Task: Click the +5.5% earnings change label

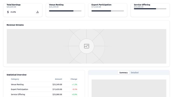Action: tap(13, 12)
